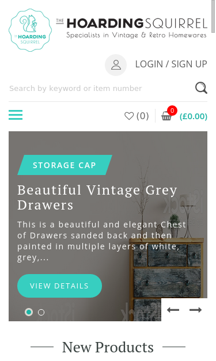This screenshot has width=216, height=361.
Task: Focus the search by keyword input field
Action: (x=101, y=89)
